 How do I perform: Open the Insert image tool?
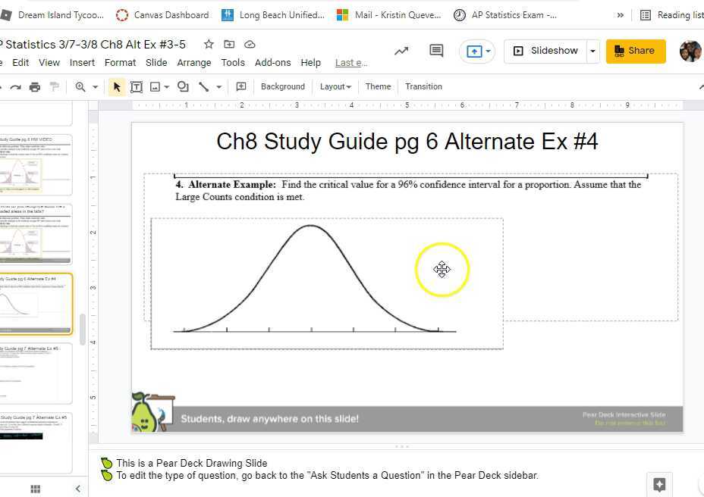pyautogui.click(x=155, y=86)
